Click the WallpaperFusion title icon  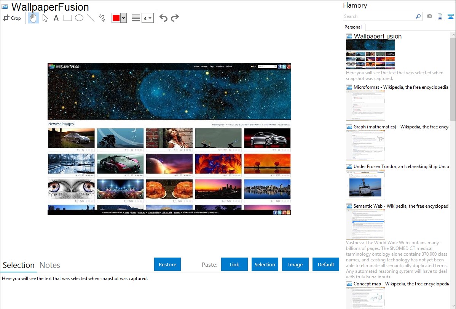5,7
